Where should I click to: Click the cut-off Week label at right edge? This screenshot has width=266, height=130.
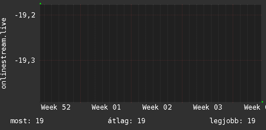(255, 107)
